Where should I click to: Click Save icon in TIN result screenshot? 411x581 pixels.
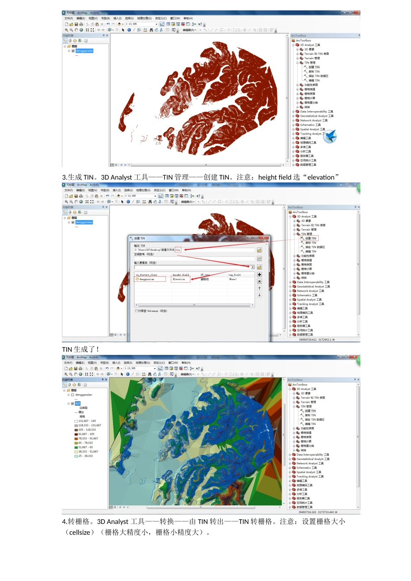[76, 368]
